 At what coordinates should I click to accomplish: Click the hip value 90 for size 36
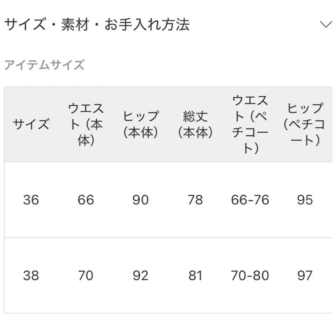pyautogui.click(x=141, y=200)
